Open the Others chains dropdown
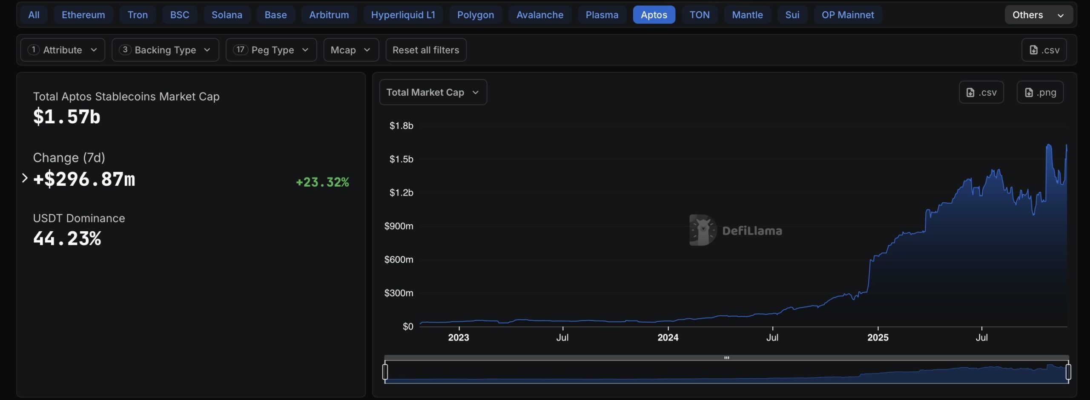This screenshot has height=400, width=1090. tap(1038, 15)
